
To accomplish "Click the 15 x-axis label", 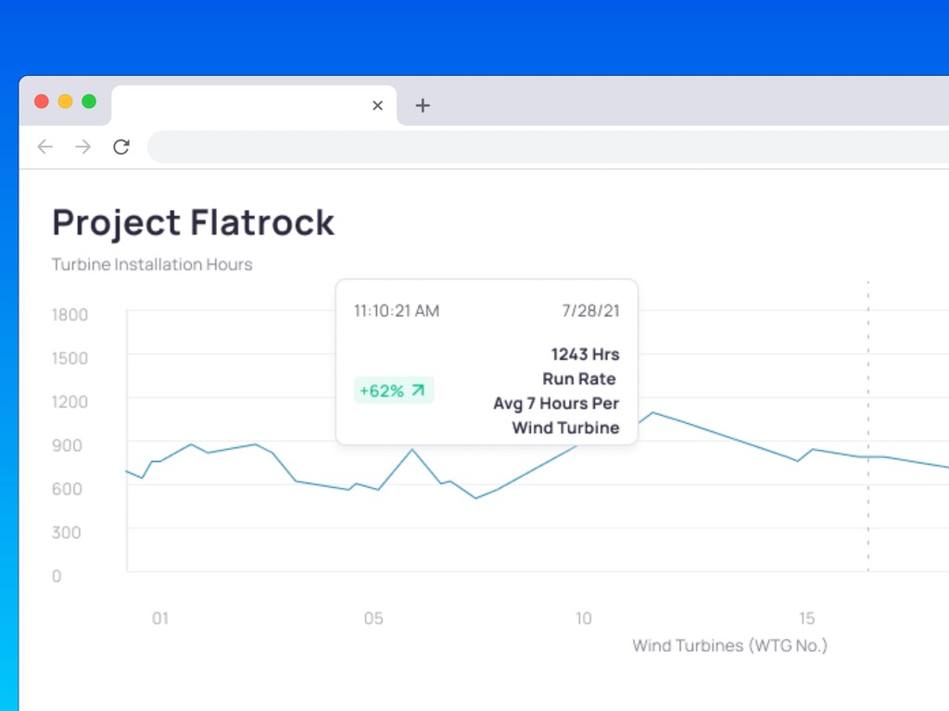I will coord(807,618).
